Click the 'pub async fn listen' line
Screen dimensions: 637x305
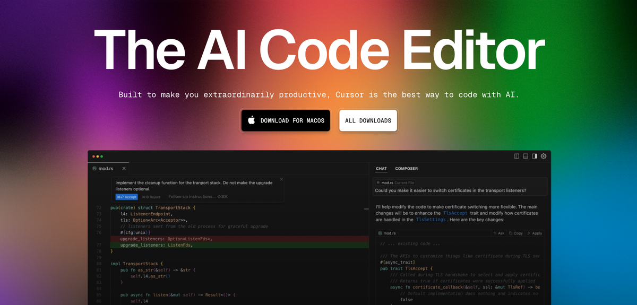178,295
